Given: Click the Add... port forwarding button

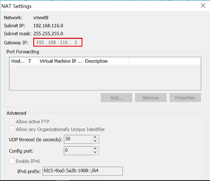Looking at the screenshot, I should [x=116, y=98].
